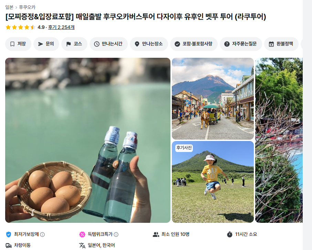Go to 후쿠오카 breadcrumb link
Screen dimensions: 312x250
pyautogui.click(x=27, y=7)
